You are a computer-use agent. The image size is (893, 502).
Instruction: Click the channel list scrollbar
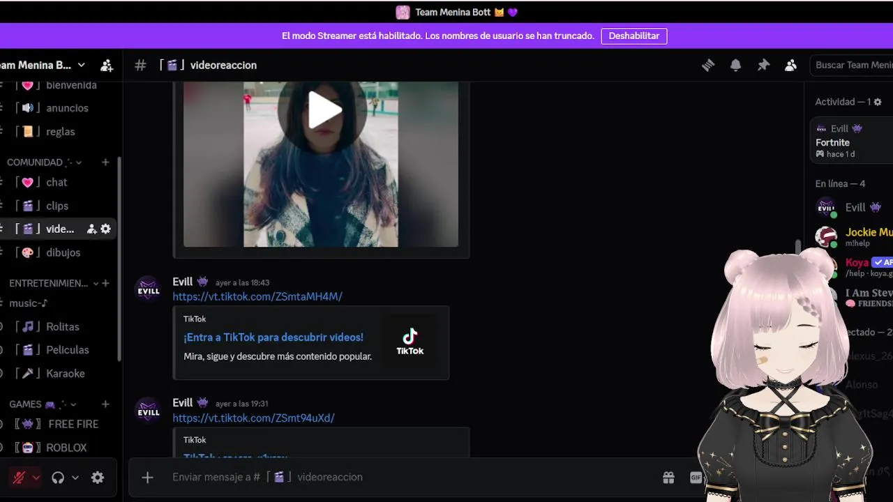tap(119, 258)
